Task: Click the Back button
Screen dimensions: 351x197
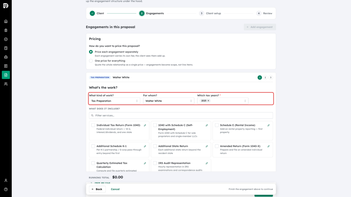Action: (x=97, y=189)
